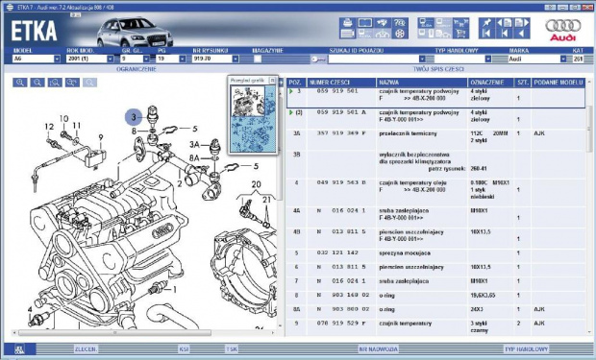This screenshot has height=360, width=596.
Task: Switch to Ograniczenie tab
Action: coord(137,69)
